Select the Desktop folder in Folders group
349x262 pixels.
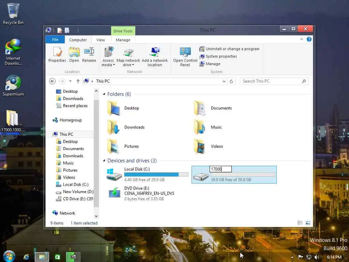click(123, 108)
